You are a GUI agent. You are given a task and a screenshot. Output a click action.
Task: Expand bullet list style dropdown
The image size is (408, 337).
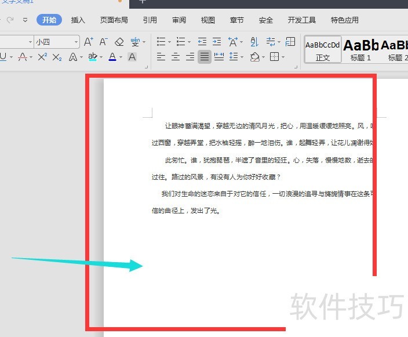pos(170,42)
